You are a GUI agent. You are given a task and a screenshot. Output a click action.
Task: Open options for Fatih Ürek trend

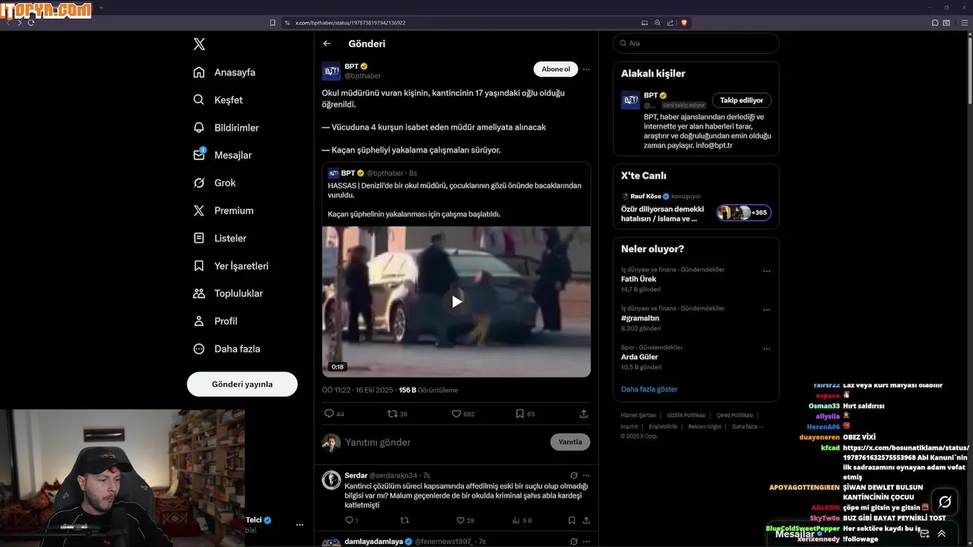click(x=767, y=270)
